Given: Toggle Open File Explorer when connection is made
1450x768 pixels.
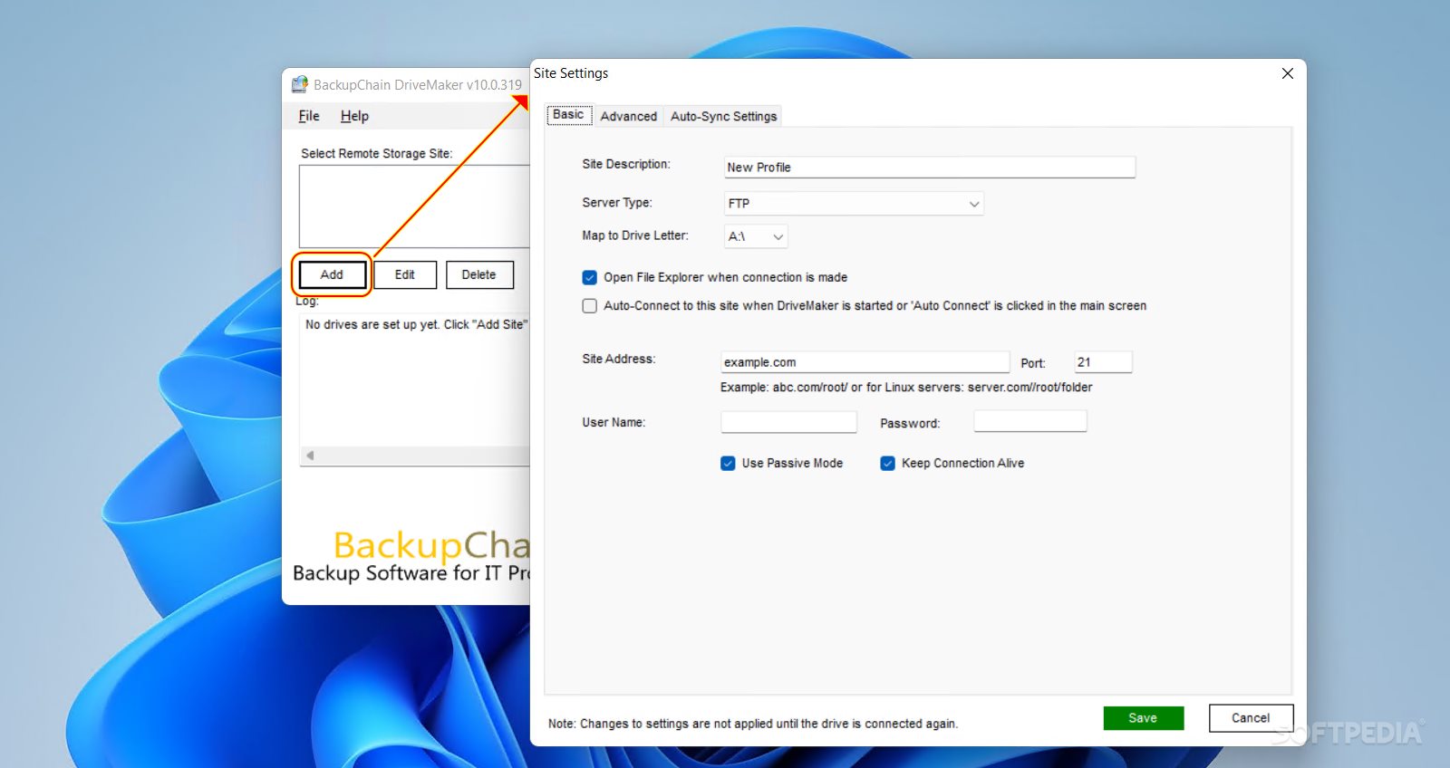Looking at the screenshot, I should point(589,277).
